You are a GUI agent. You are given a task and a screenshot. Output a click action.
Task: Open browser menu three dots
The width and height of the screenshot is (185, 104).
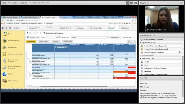click(x=136, y=21)
